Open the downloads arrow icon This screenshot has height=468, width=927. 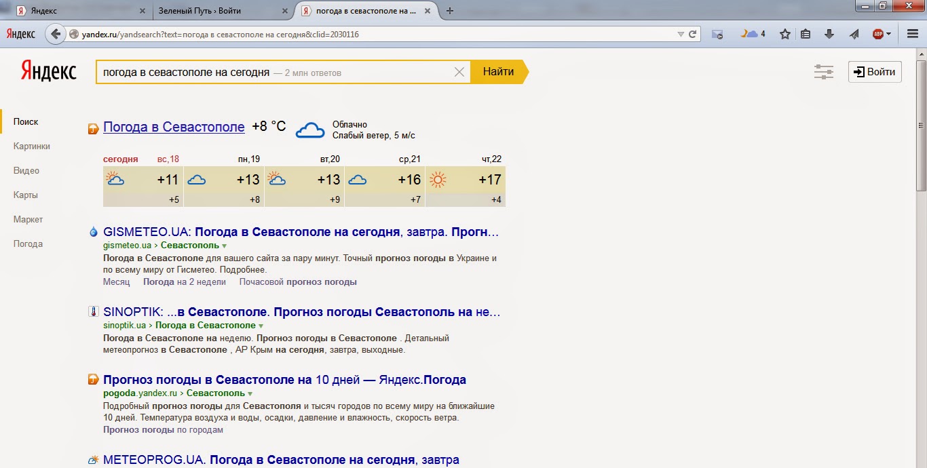pos(829,34)
